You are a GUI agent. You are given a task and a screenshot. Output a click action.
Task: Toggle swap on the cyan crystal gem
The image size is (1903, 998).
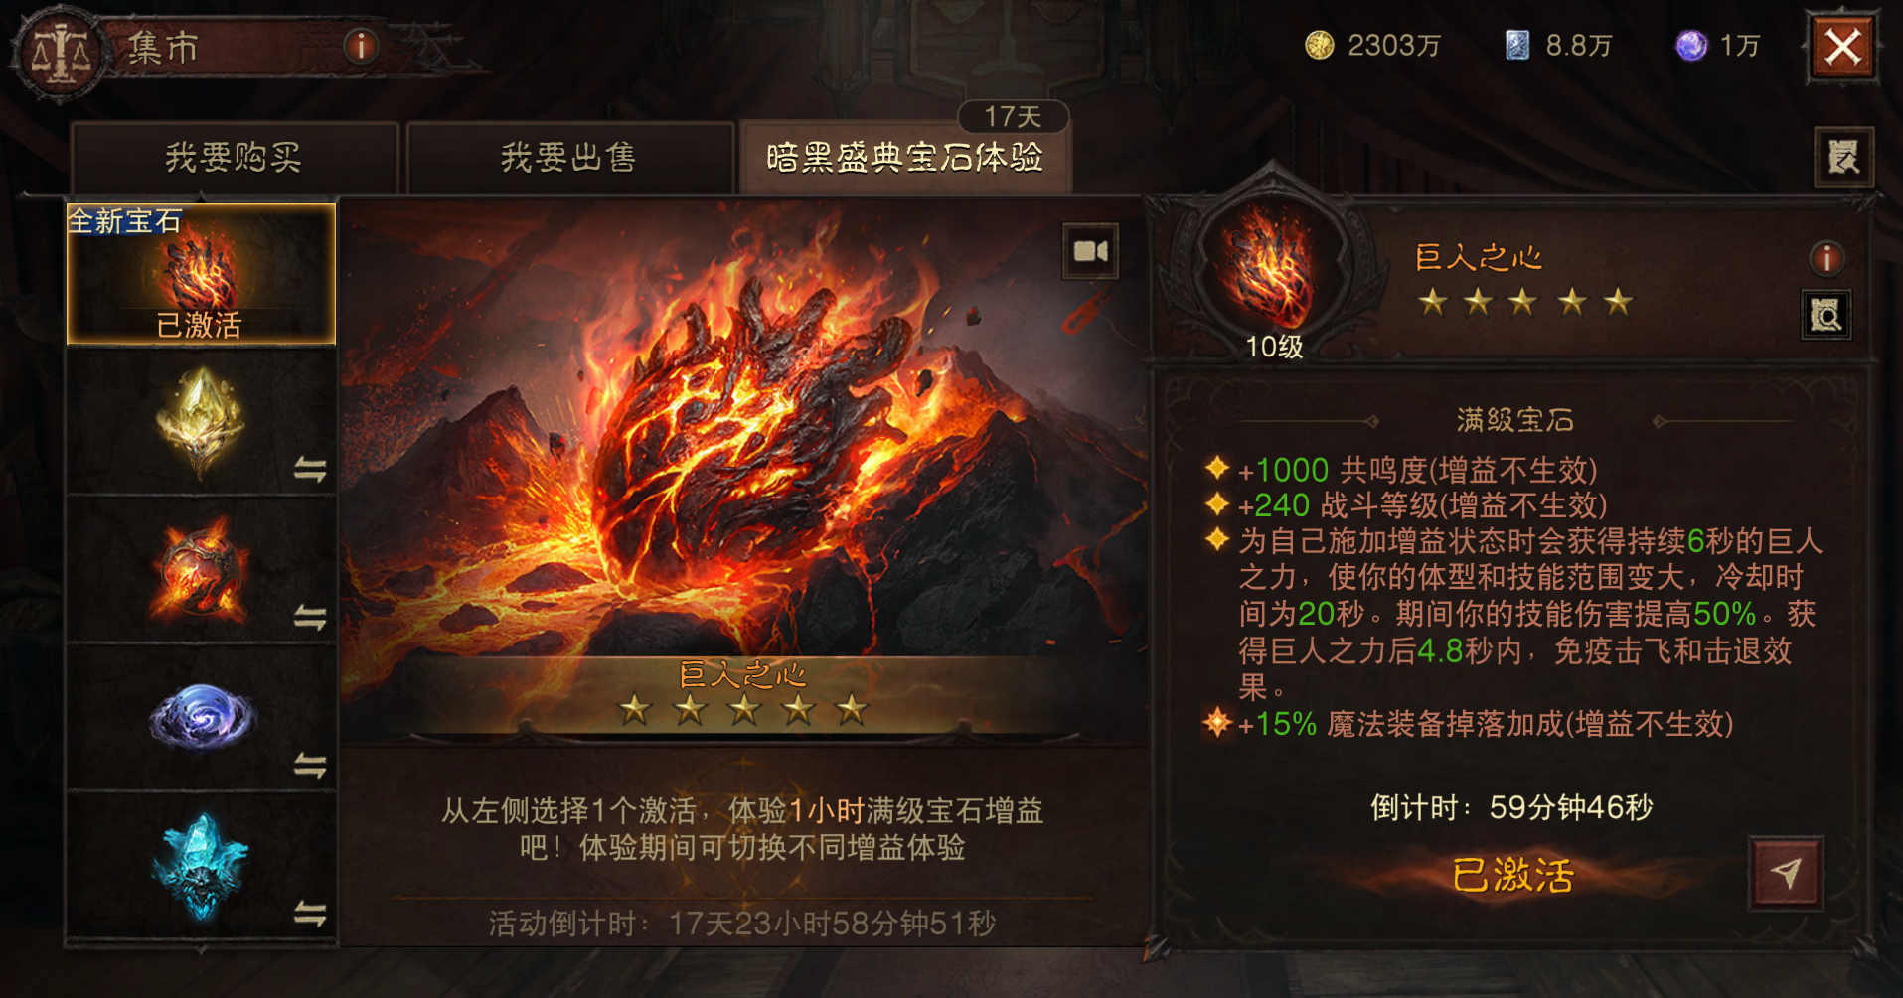[x=310, y=913]
